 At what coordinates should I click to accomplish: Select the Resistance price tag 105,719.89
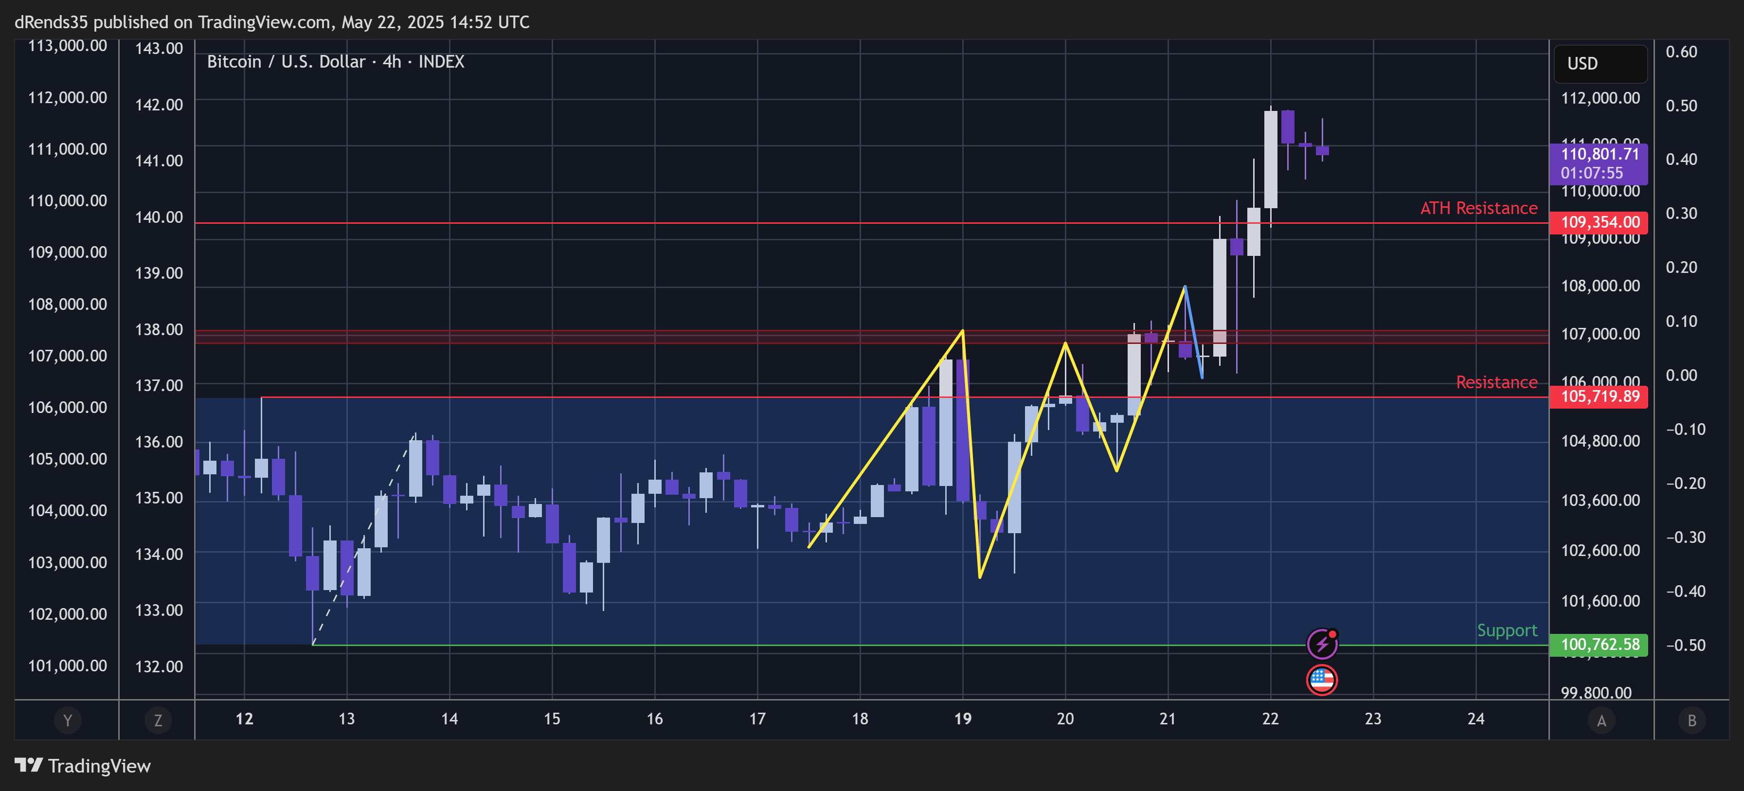[x=1599, y=396]
